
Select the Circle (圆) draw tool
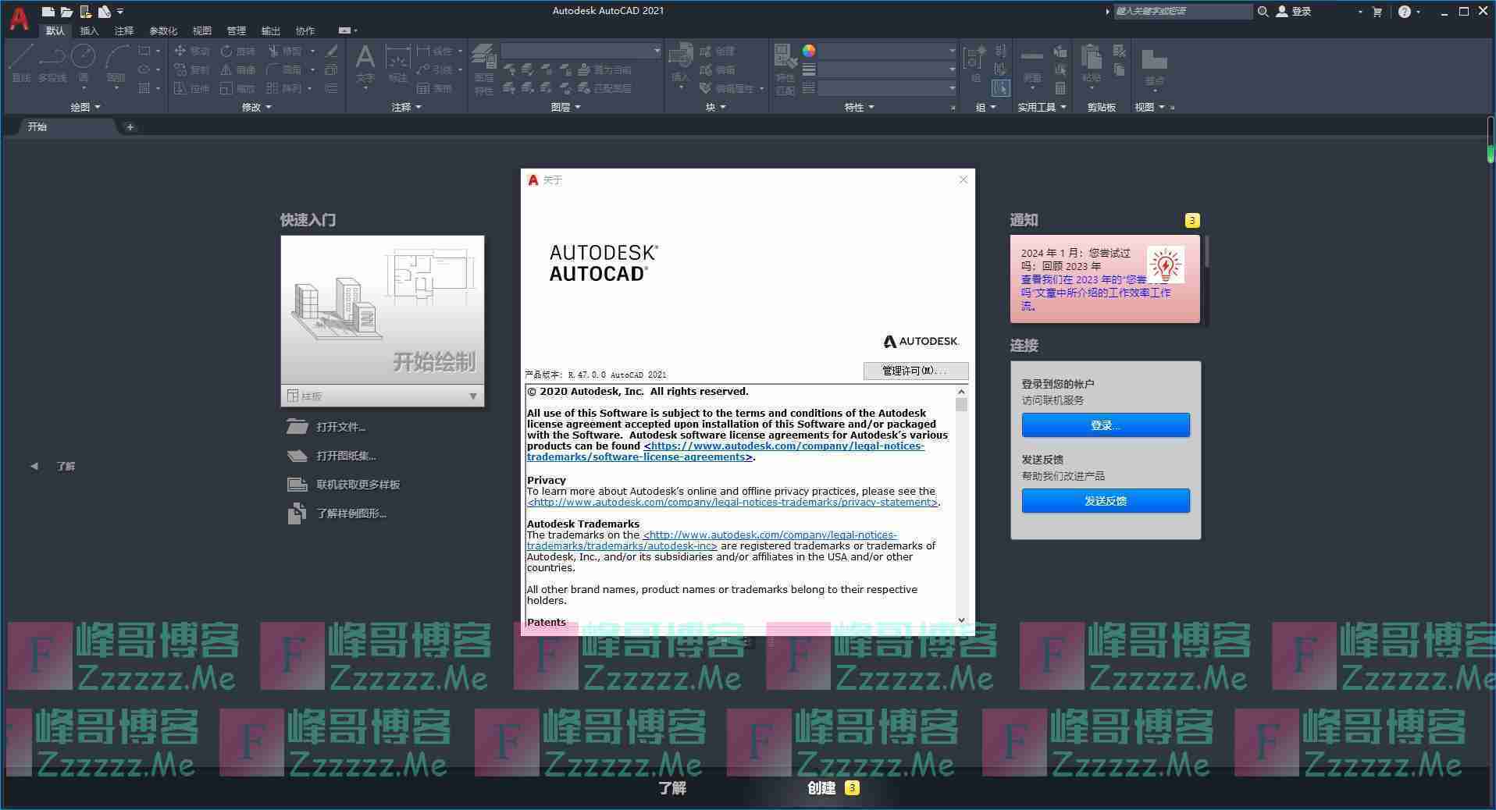[84, 62]
